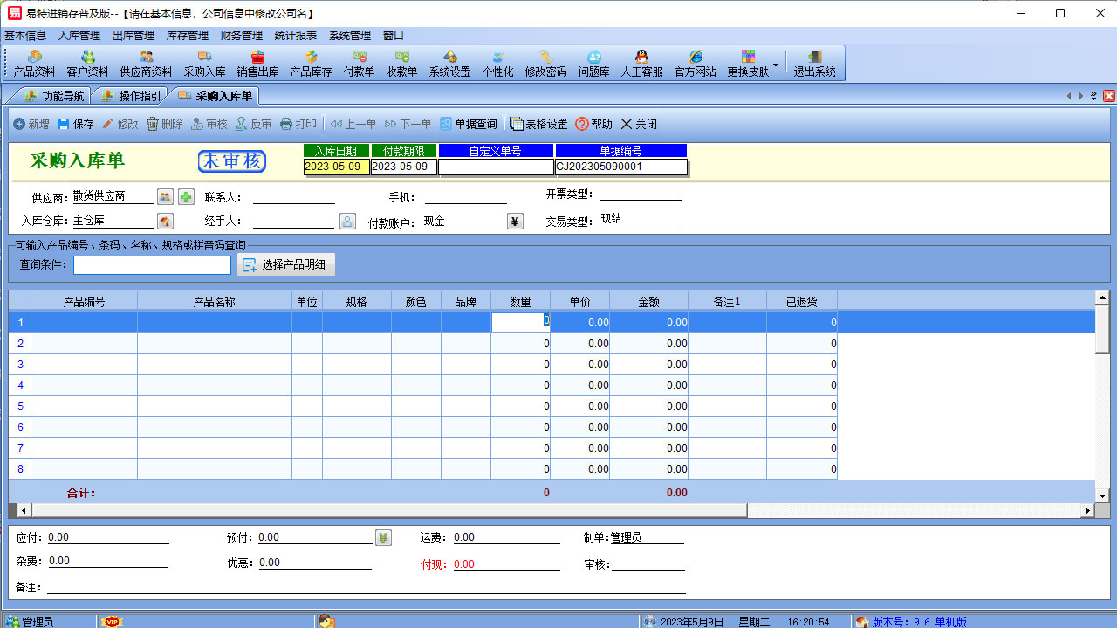Click the ¥ payment account selector
Screen dimensions: 1117x628
click(x=515, y=222)
